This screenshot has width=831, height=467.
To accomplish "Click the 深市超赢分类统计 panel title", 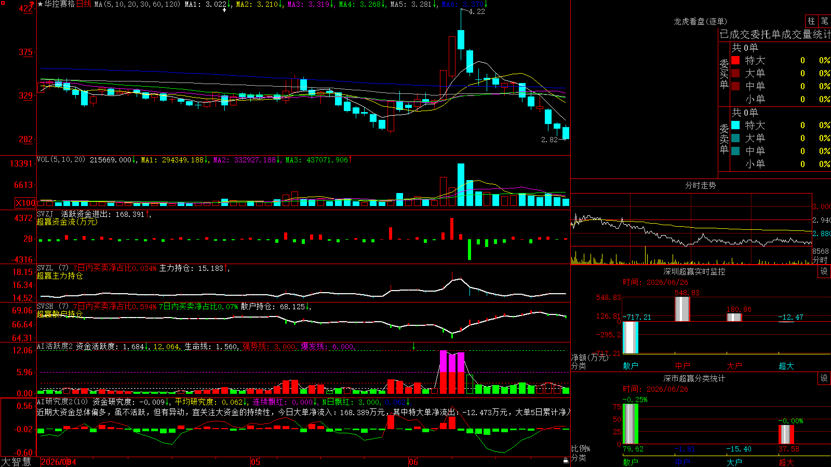I will [x=694, y=378].
